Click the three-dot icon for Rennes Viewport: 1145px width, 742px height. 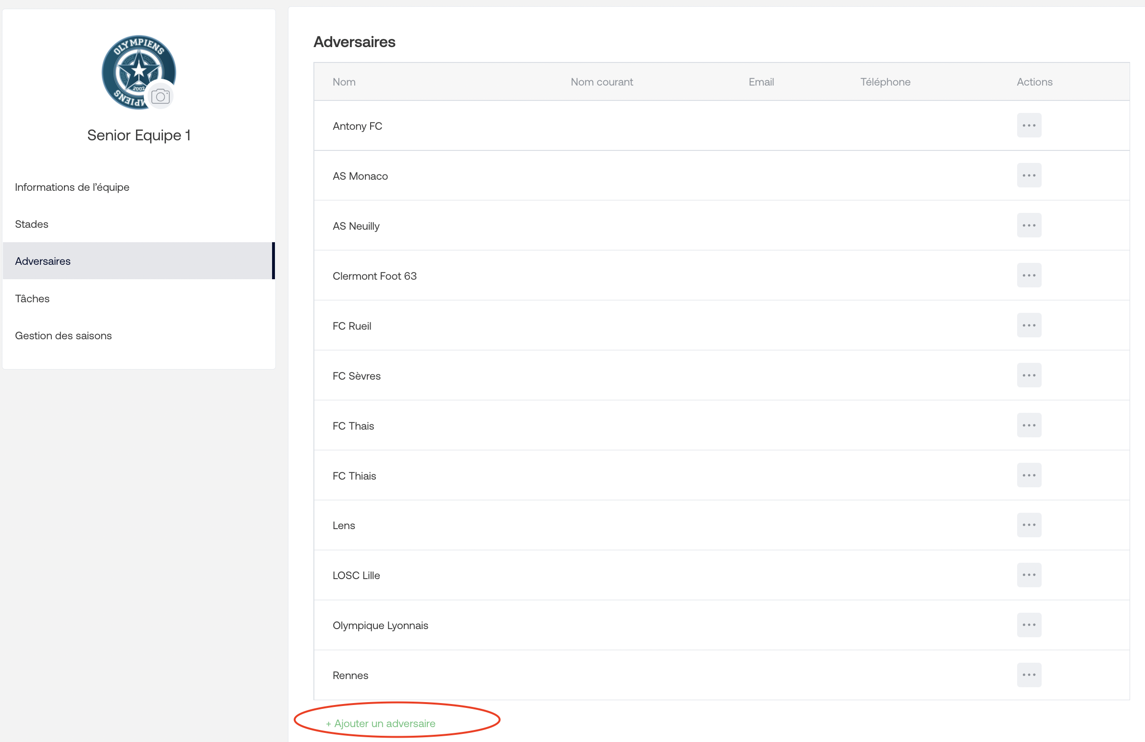coord(1029,674)
